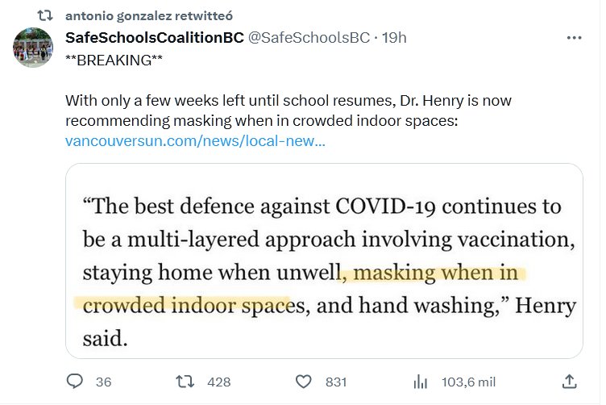606x405 pixels.
Task: Open the tweet via the 19h timestamp
Action: tap(393, 38)
